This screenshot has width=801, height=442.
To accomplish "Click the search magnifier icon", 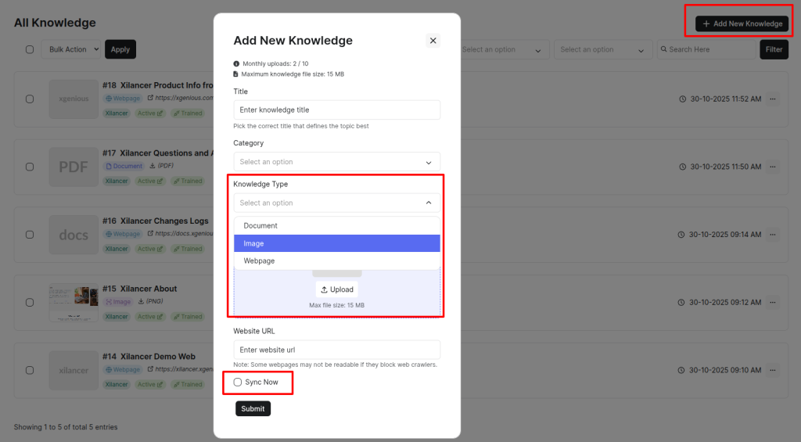I will coord(663,49).
